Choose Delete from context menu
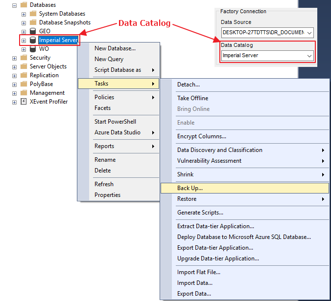The height and width of the screenshot is (301, 331). 118,171
